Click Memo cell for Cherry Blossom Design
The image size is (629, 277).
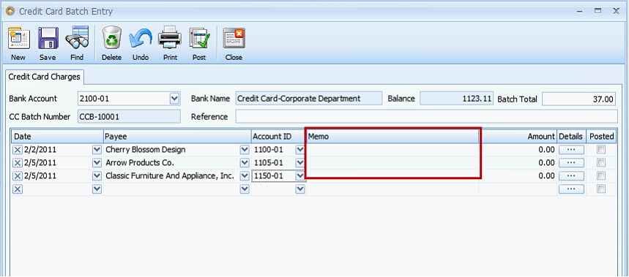point(392,150)
